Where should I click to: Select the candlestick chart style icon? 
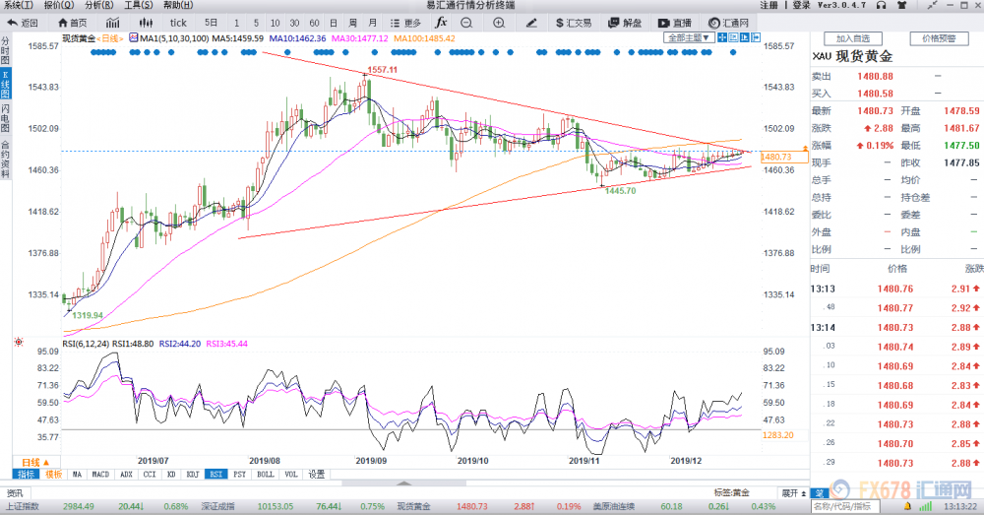click(x=147, y=23)
